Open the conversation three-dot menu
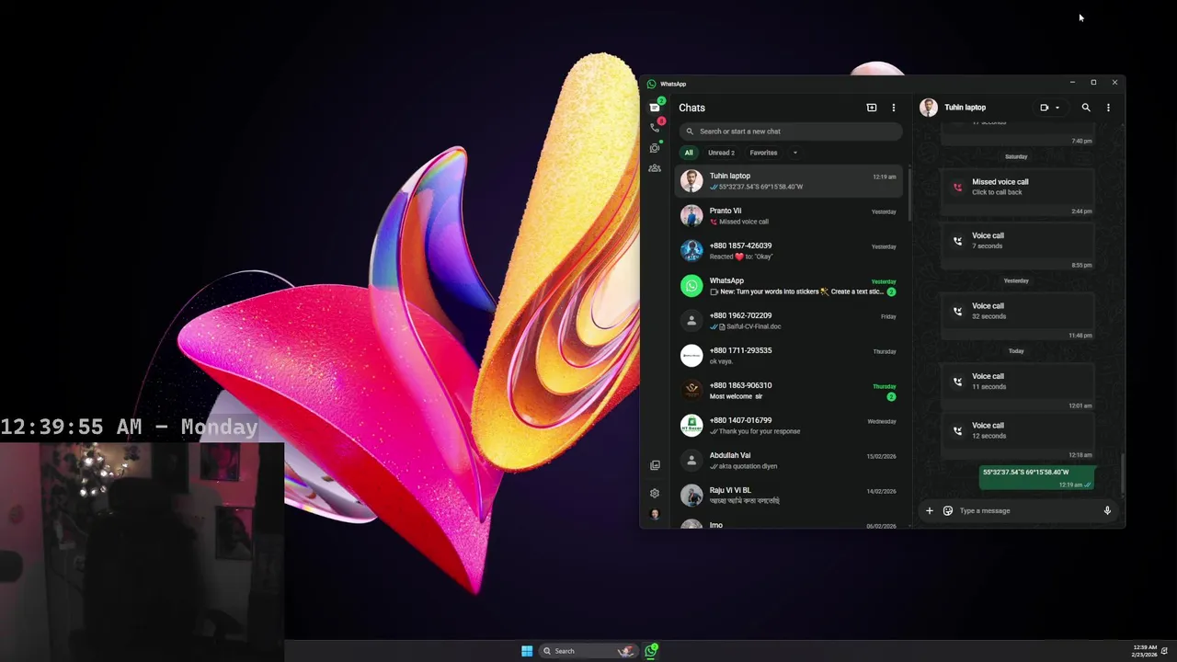This screenshot has height=662, width=1177. click(1108, 108)
